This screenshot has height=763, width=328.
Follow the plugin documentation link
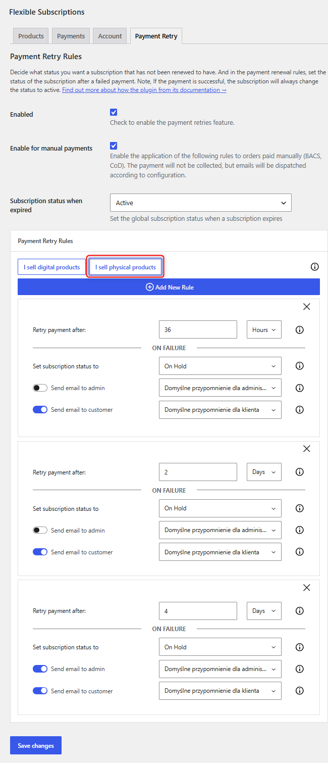point(144,90)
